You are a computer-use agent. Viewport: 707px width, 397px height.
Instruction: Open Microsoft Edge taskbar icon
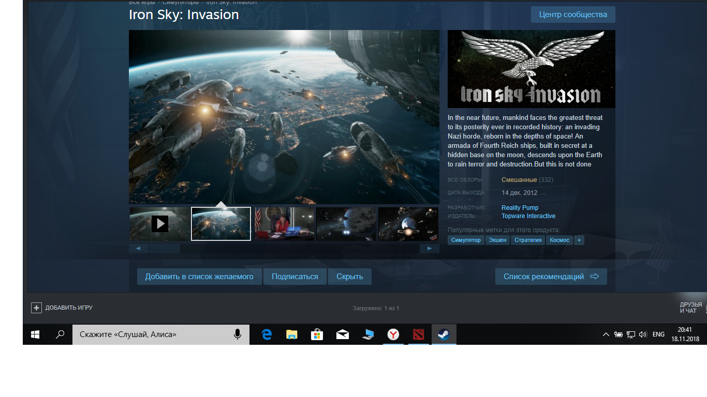click(x=267, y=334)
